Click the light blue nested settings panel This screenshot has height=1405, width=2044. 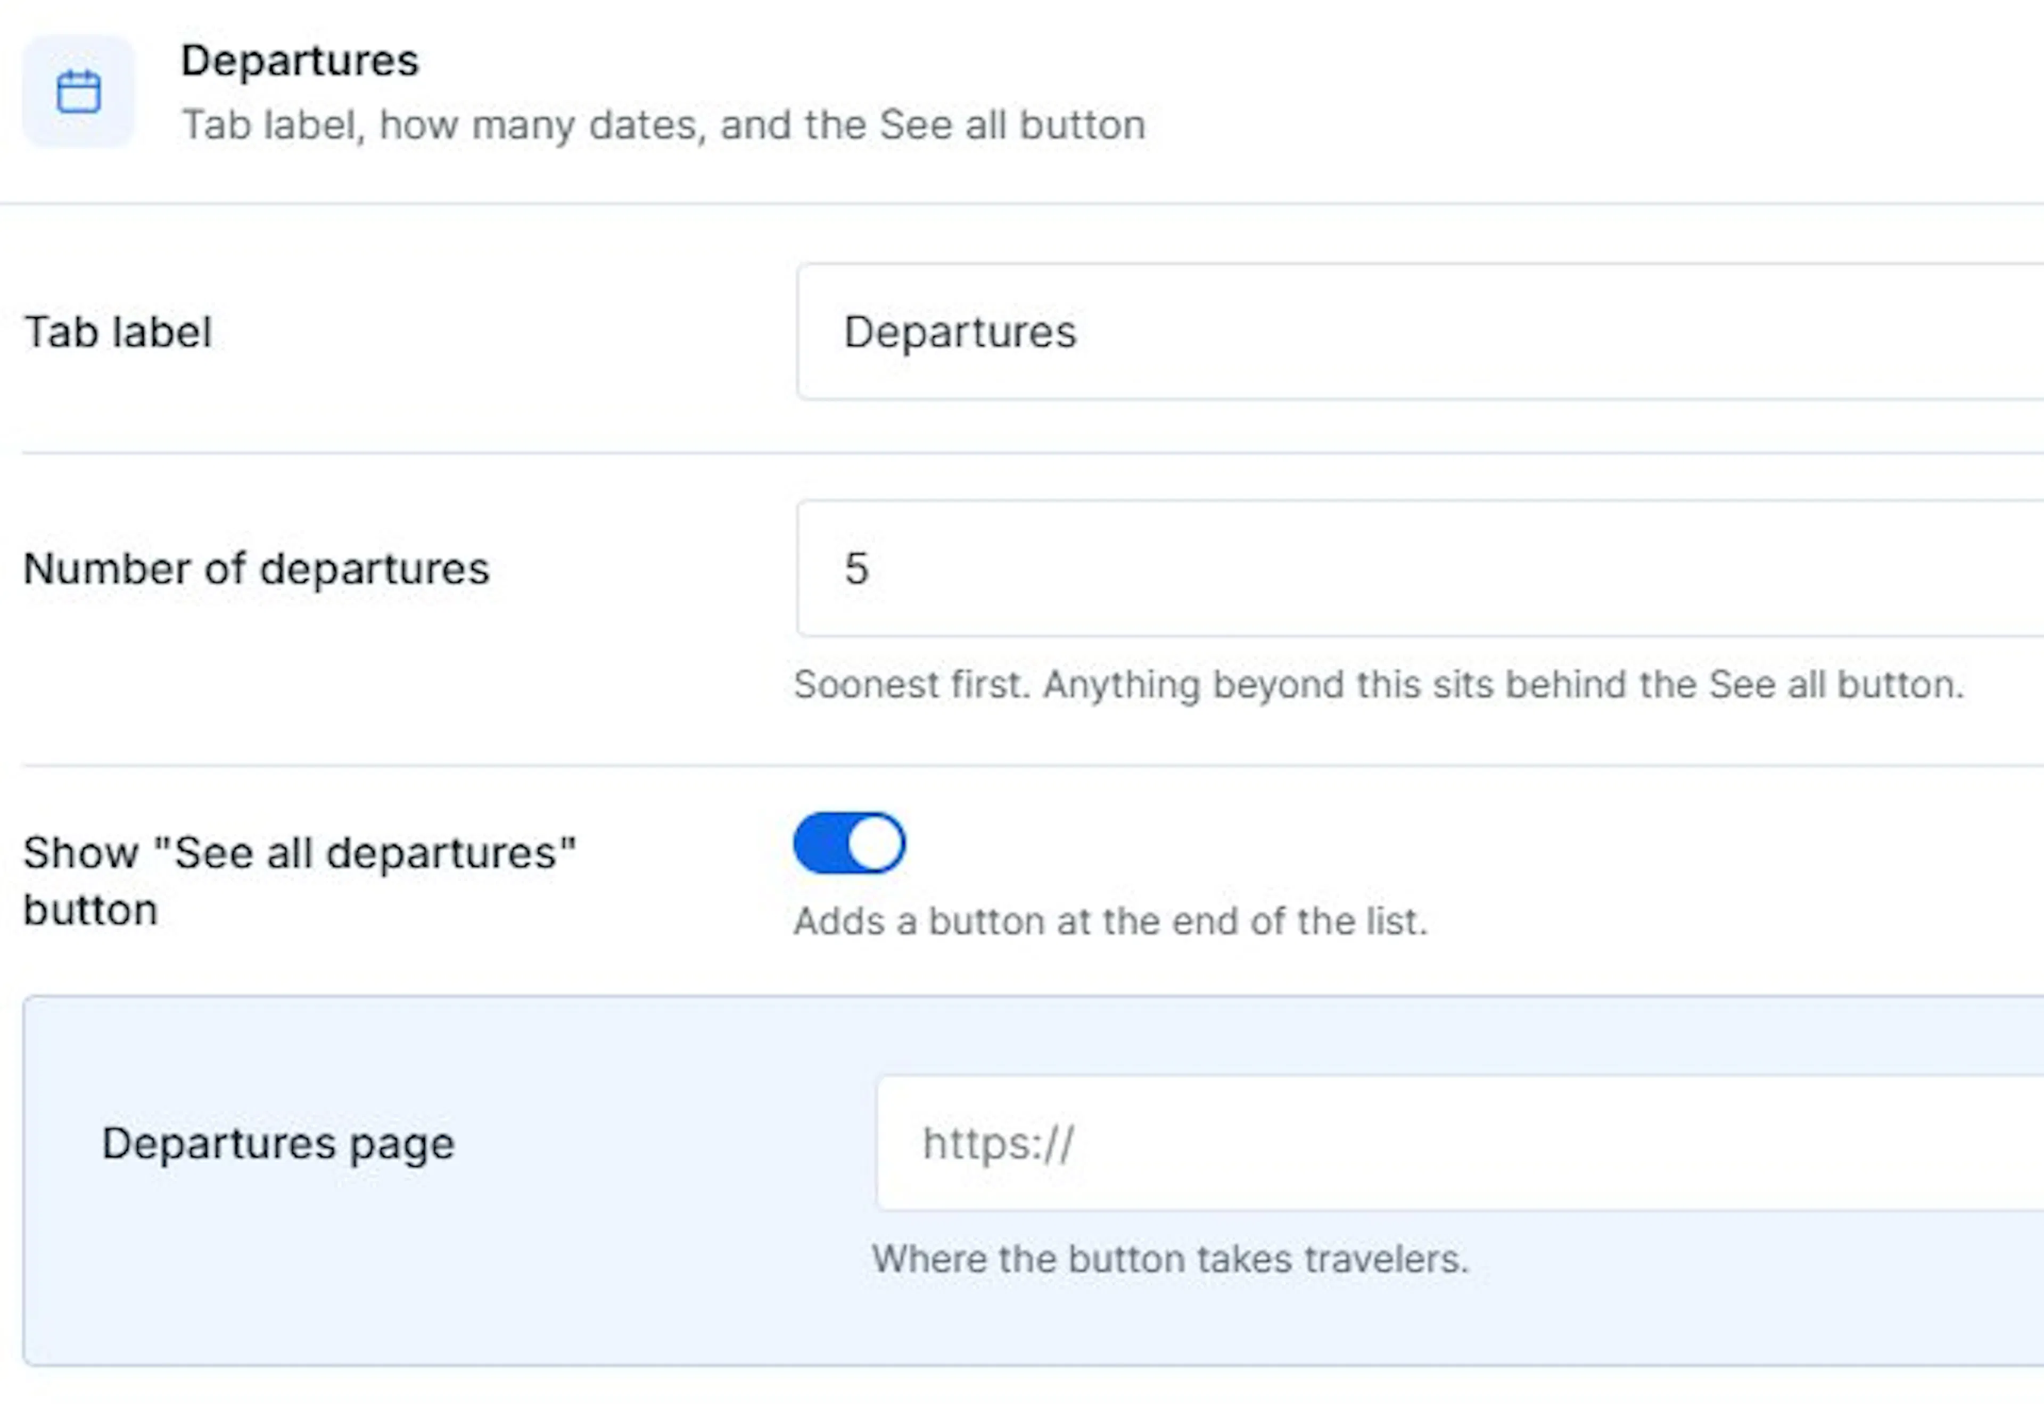point(1033,1182)
